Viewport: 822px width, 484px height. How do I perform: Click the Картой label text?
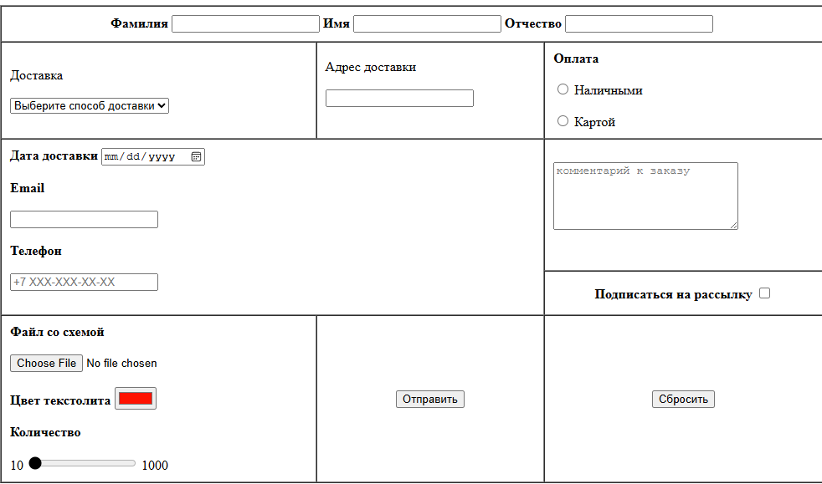click(x=594, y=122)
